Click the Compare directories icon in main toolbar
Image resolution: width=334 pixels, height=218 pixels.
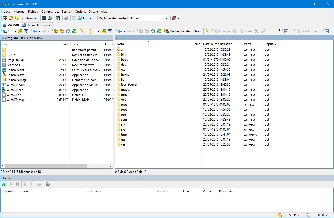coord(5,18)
